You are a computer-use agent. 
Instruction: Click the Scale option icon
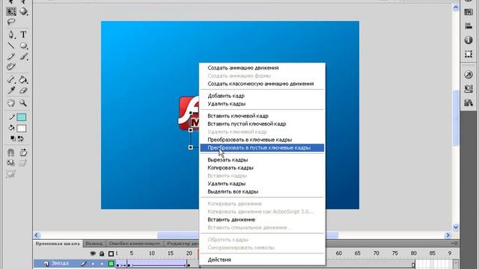tap(10, 163)
